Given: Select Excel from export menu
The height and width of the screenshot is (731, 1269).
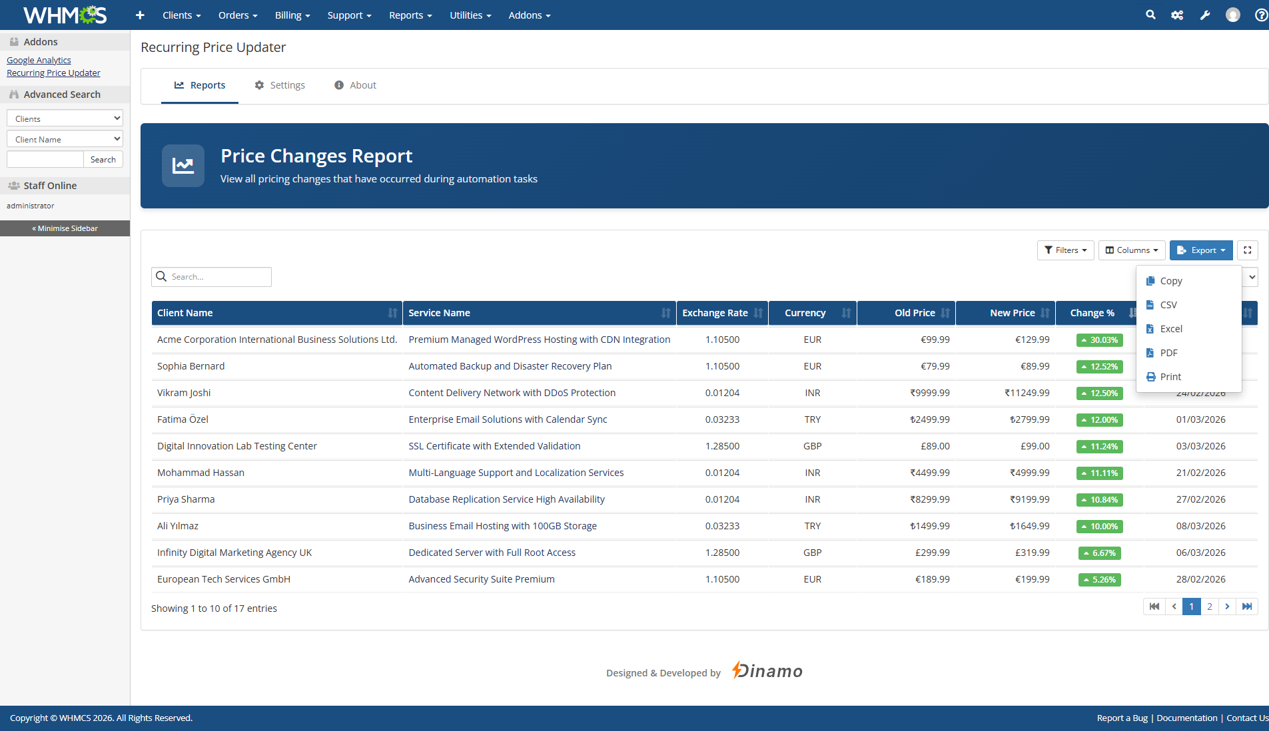Looking at the screenshot, I should tap(1170, 329).
